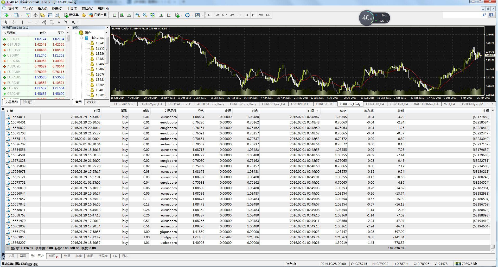498x267 pixels.
Task: Open the indicators list icon
Action: click(x=177, y=15)
